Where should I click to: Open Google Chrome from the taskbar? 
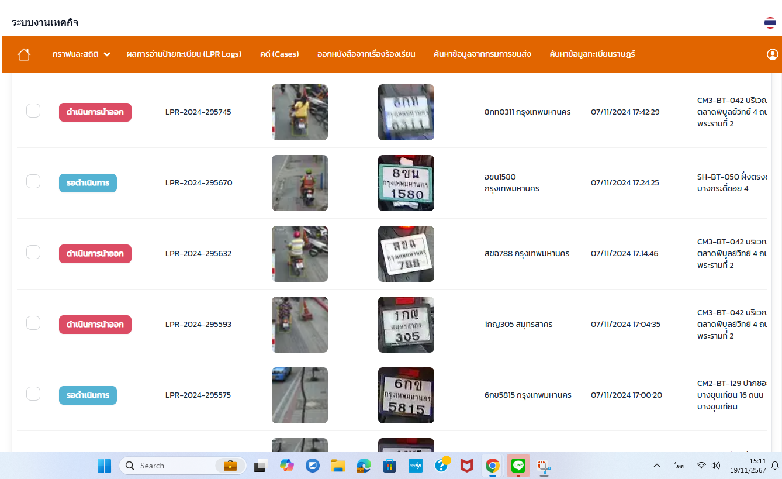click(x=492, y=466)
